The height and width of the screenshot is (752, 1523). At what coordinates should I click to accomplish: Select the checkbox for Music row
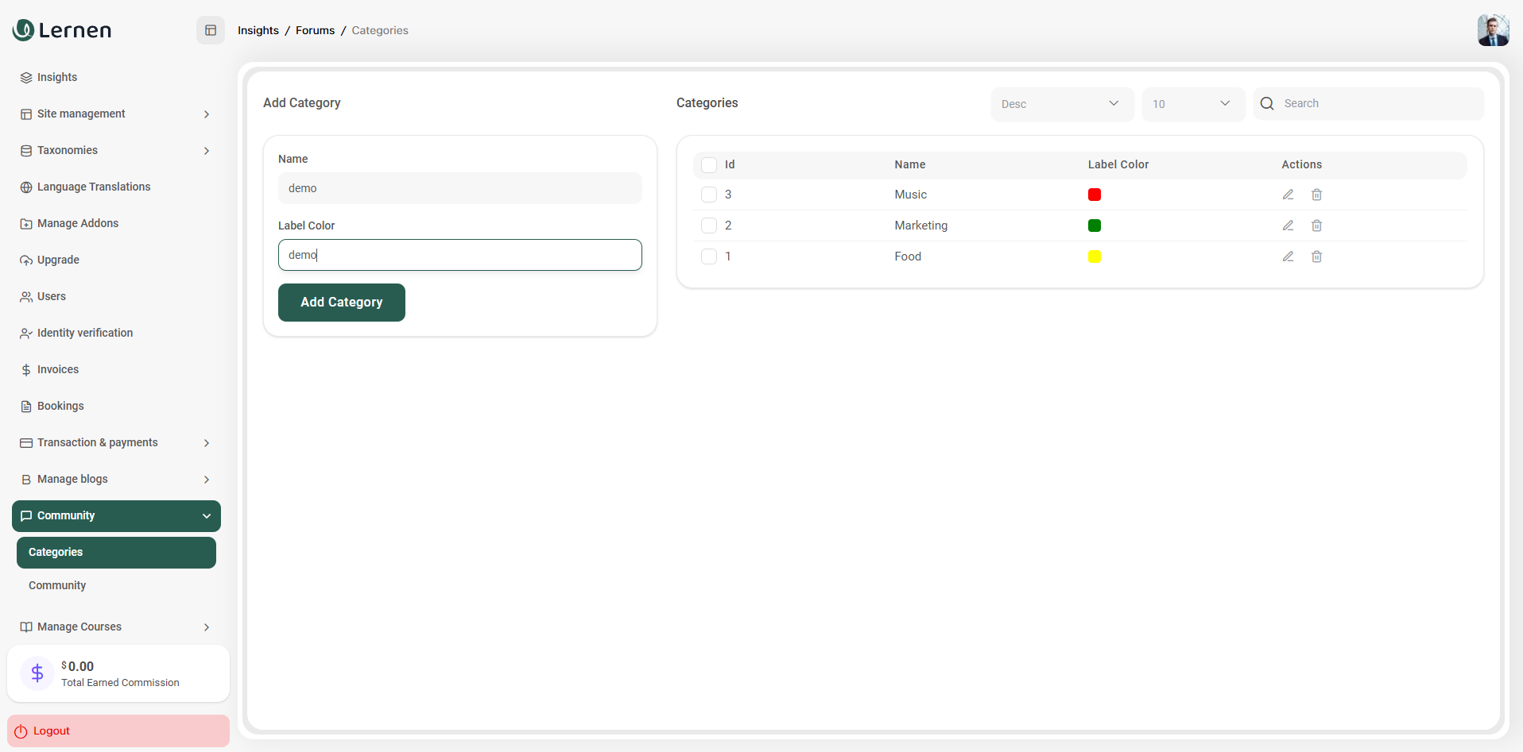709,195
